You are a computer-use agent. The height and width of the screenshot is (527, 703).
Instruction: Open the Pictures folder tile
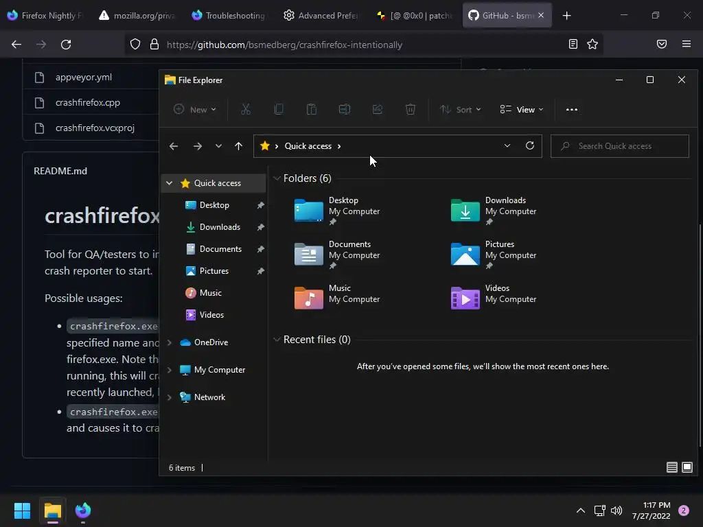click(x=494, y=254)
